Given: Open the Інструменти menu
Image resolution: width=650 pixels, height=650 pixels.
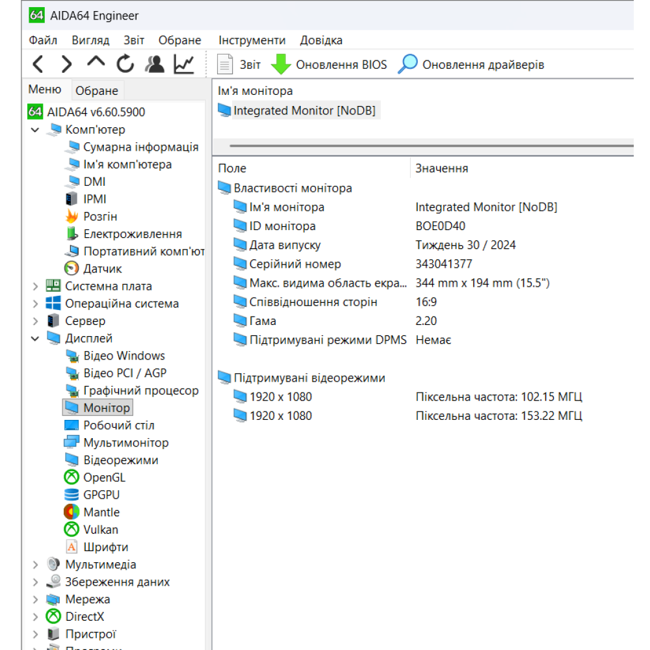Looking at the screenshot, I should click(252, 40).
